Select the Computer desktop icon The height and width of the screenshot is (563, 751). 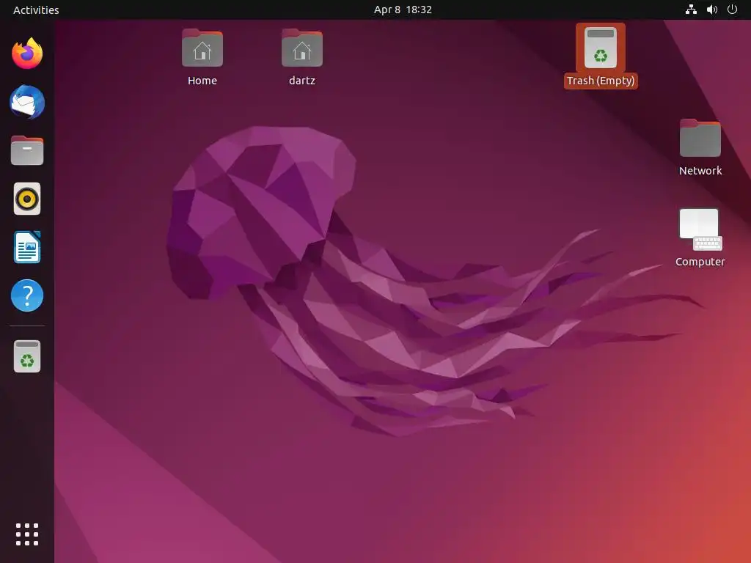point(700,238)
